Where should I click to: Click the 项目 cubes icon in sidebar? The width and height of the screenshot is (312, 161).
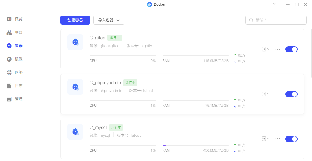[x=9, y=33]
